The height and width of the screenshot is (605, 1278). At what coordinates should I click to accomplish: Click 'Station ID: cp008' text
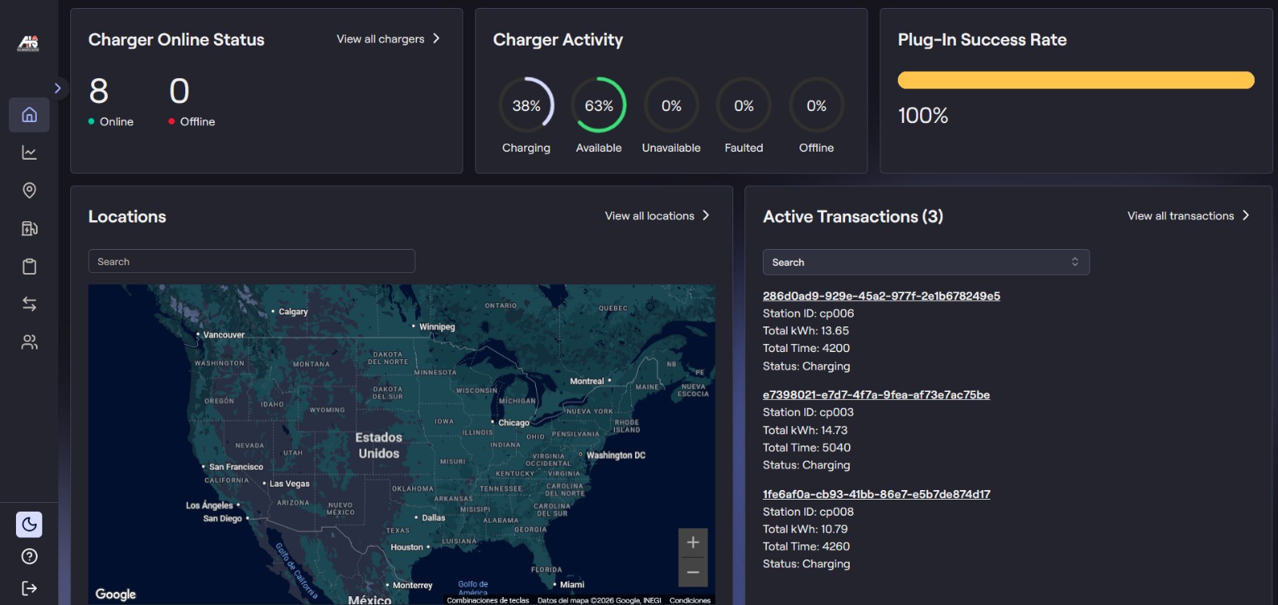[x=808, y=512]
